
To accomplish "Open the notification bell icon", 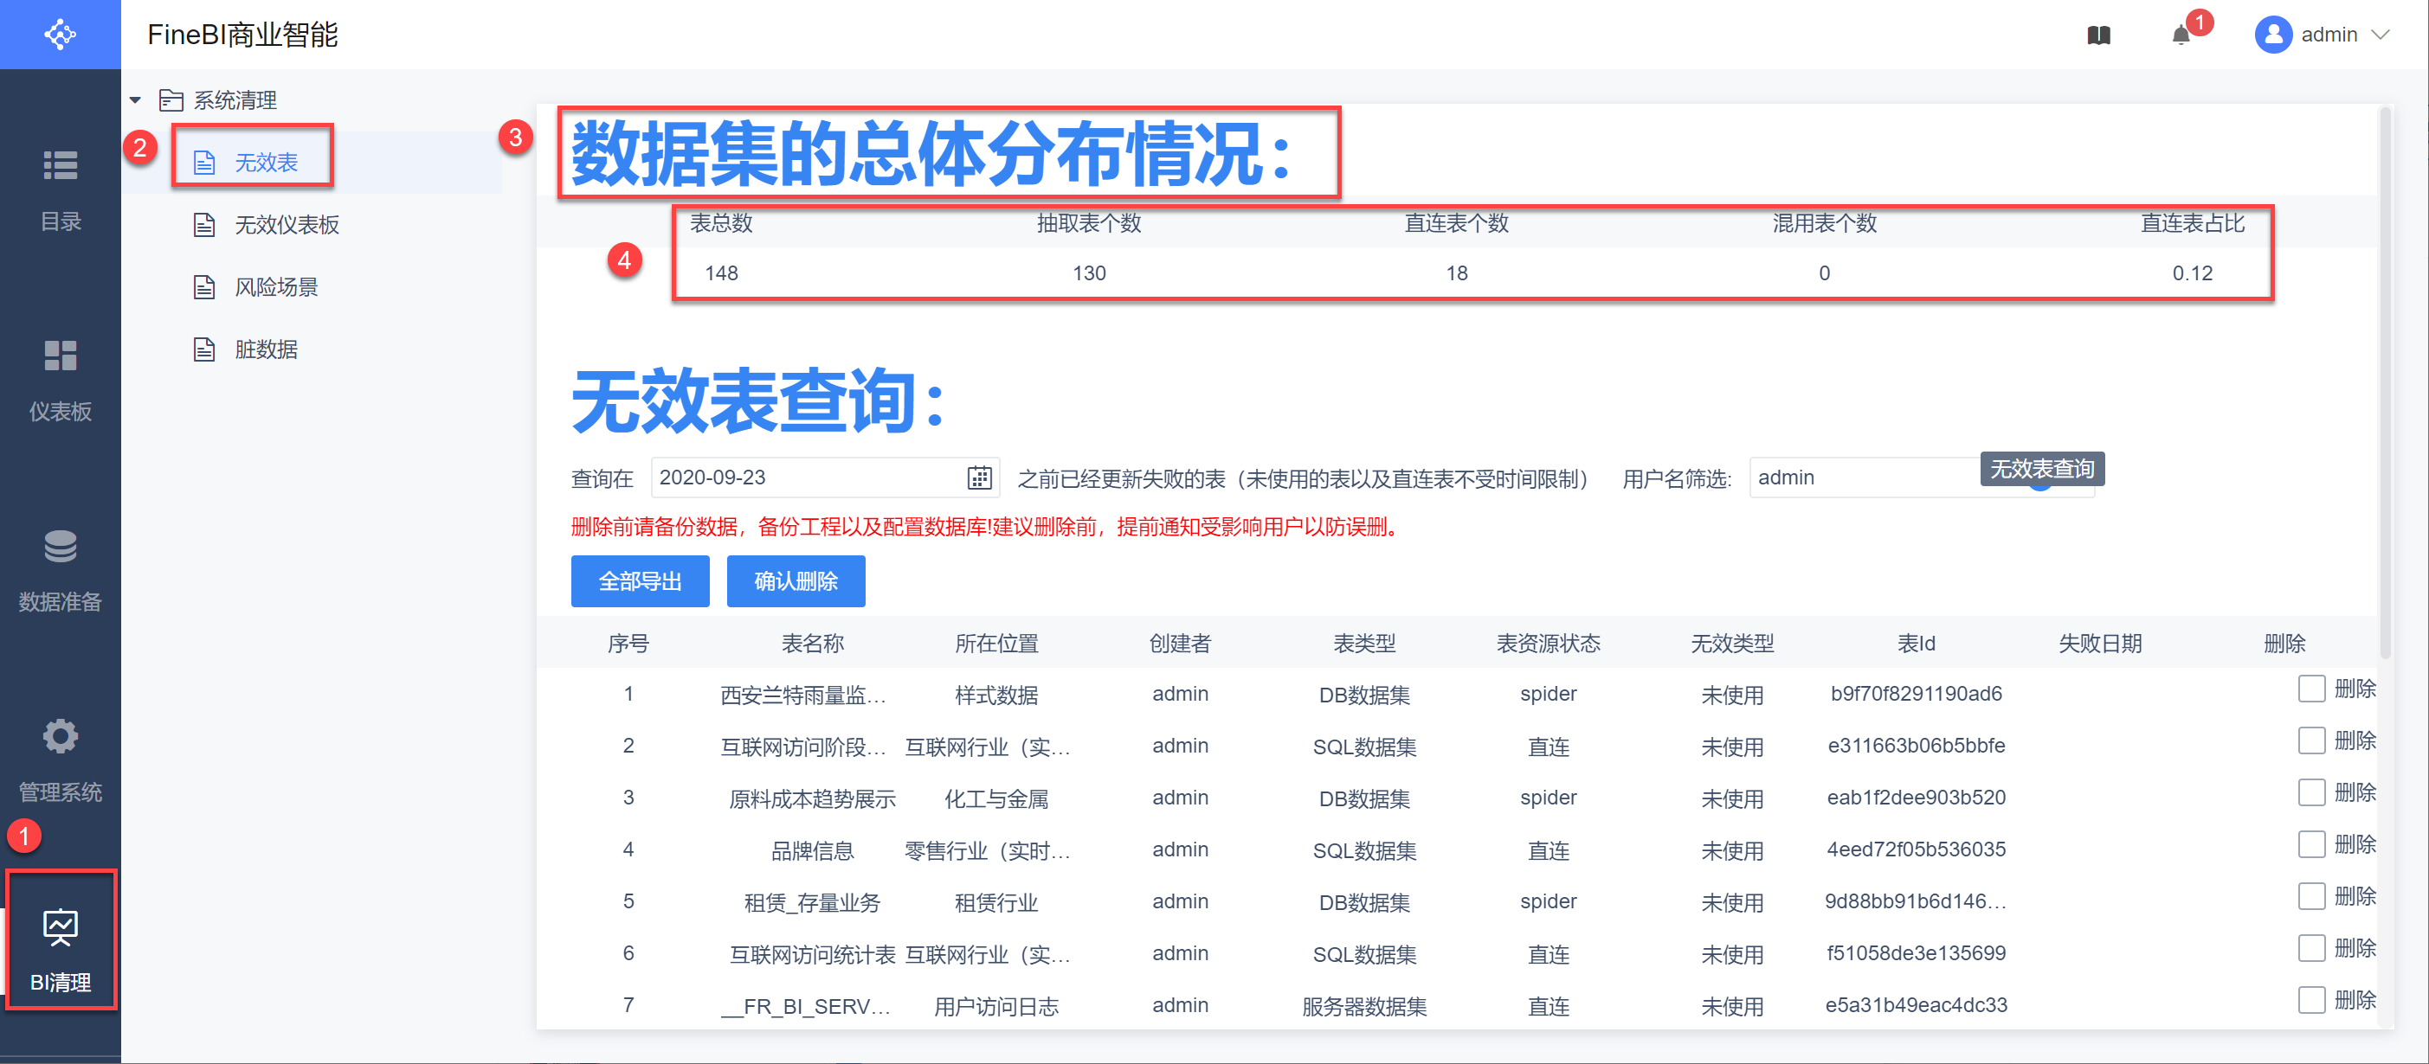I will click(x=2180, y=35).
